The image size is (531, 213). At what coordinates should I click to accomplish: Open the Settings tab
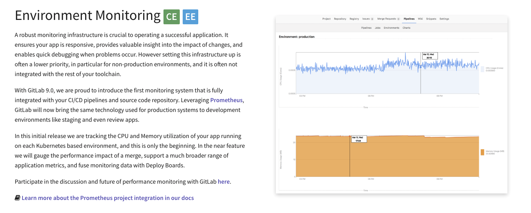pos(444,19)
